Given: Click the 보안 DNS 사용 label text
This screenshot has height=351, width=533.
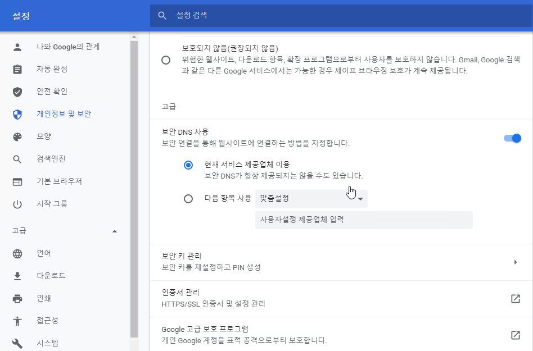Looking at the screenshot, I should point(185,132).
